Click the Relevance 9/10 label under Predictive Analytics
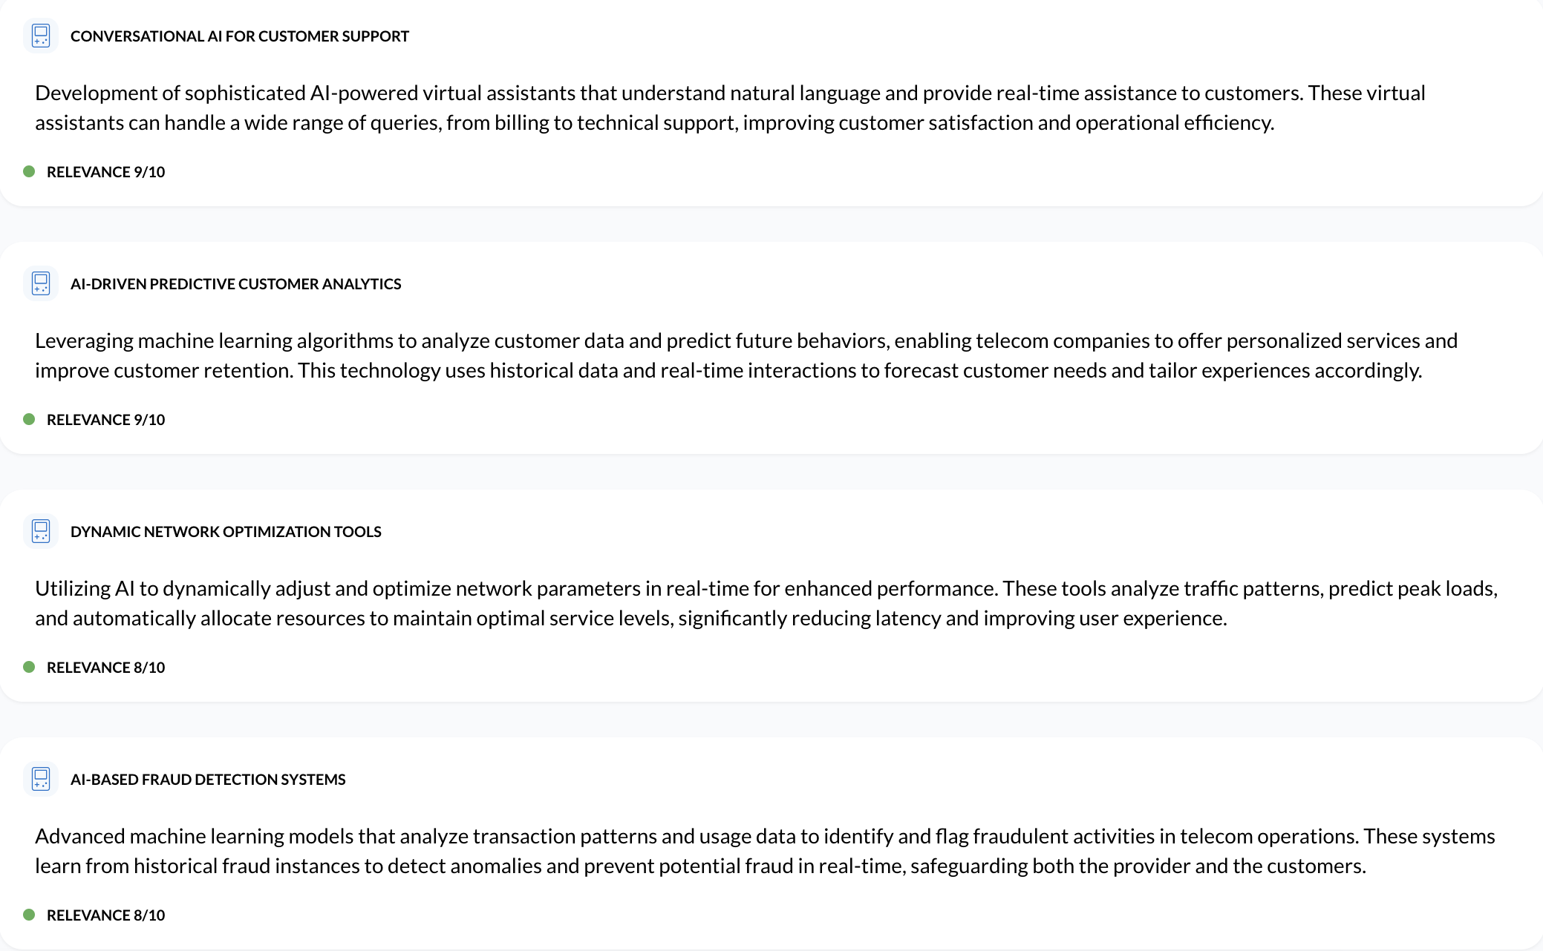The height and width of the screenshot is (951, 1543). [x=105, y=420]
